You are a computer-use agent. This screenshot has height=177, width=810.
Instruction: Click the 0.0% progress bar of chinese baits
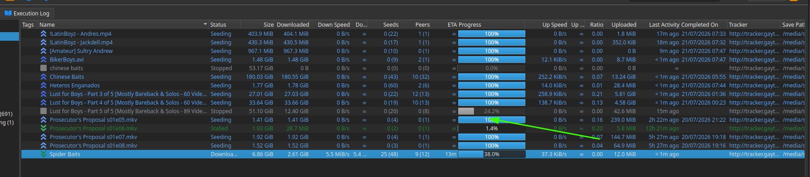(492, 68)
